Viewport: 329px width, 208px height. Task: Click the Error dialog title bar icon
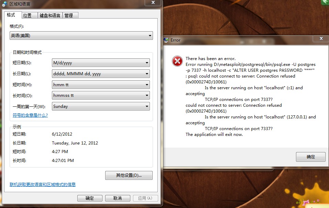click(166, 40)
